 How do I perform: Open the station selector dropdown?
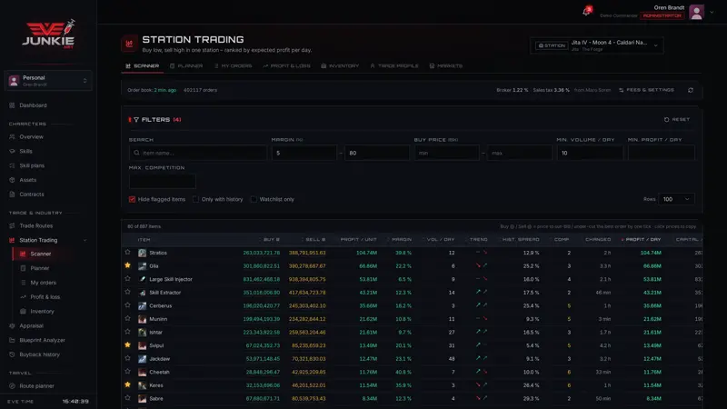click(597, 45)
